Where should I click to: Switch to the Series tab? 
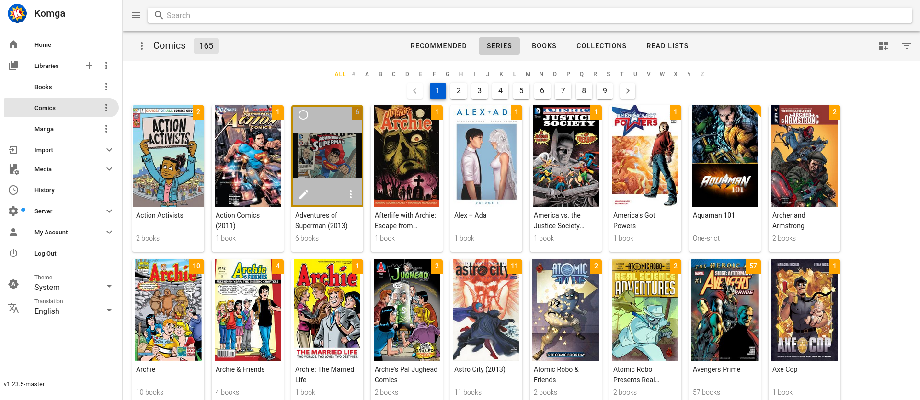[499, 46]
